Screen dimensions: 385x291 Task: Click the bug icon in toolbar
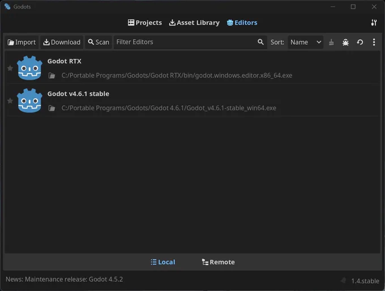coord(345,42)
